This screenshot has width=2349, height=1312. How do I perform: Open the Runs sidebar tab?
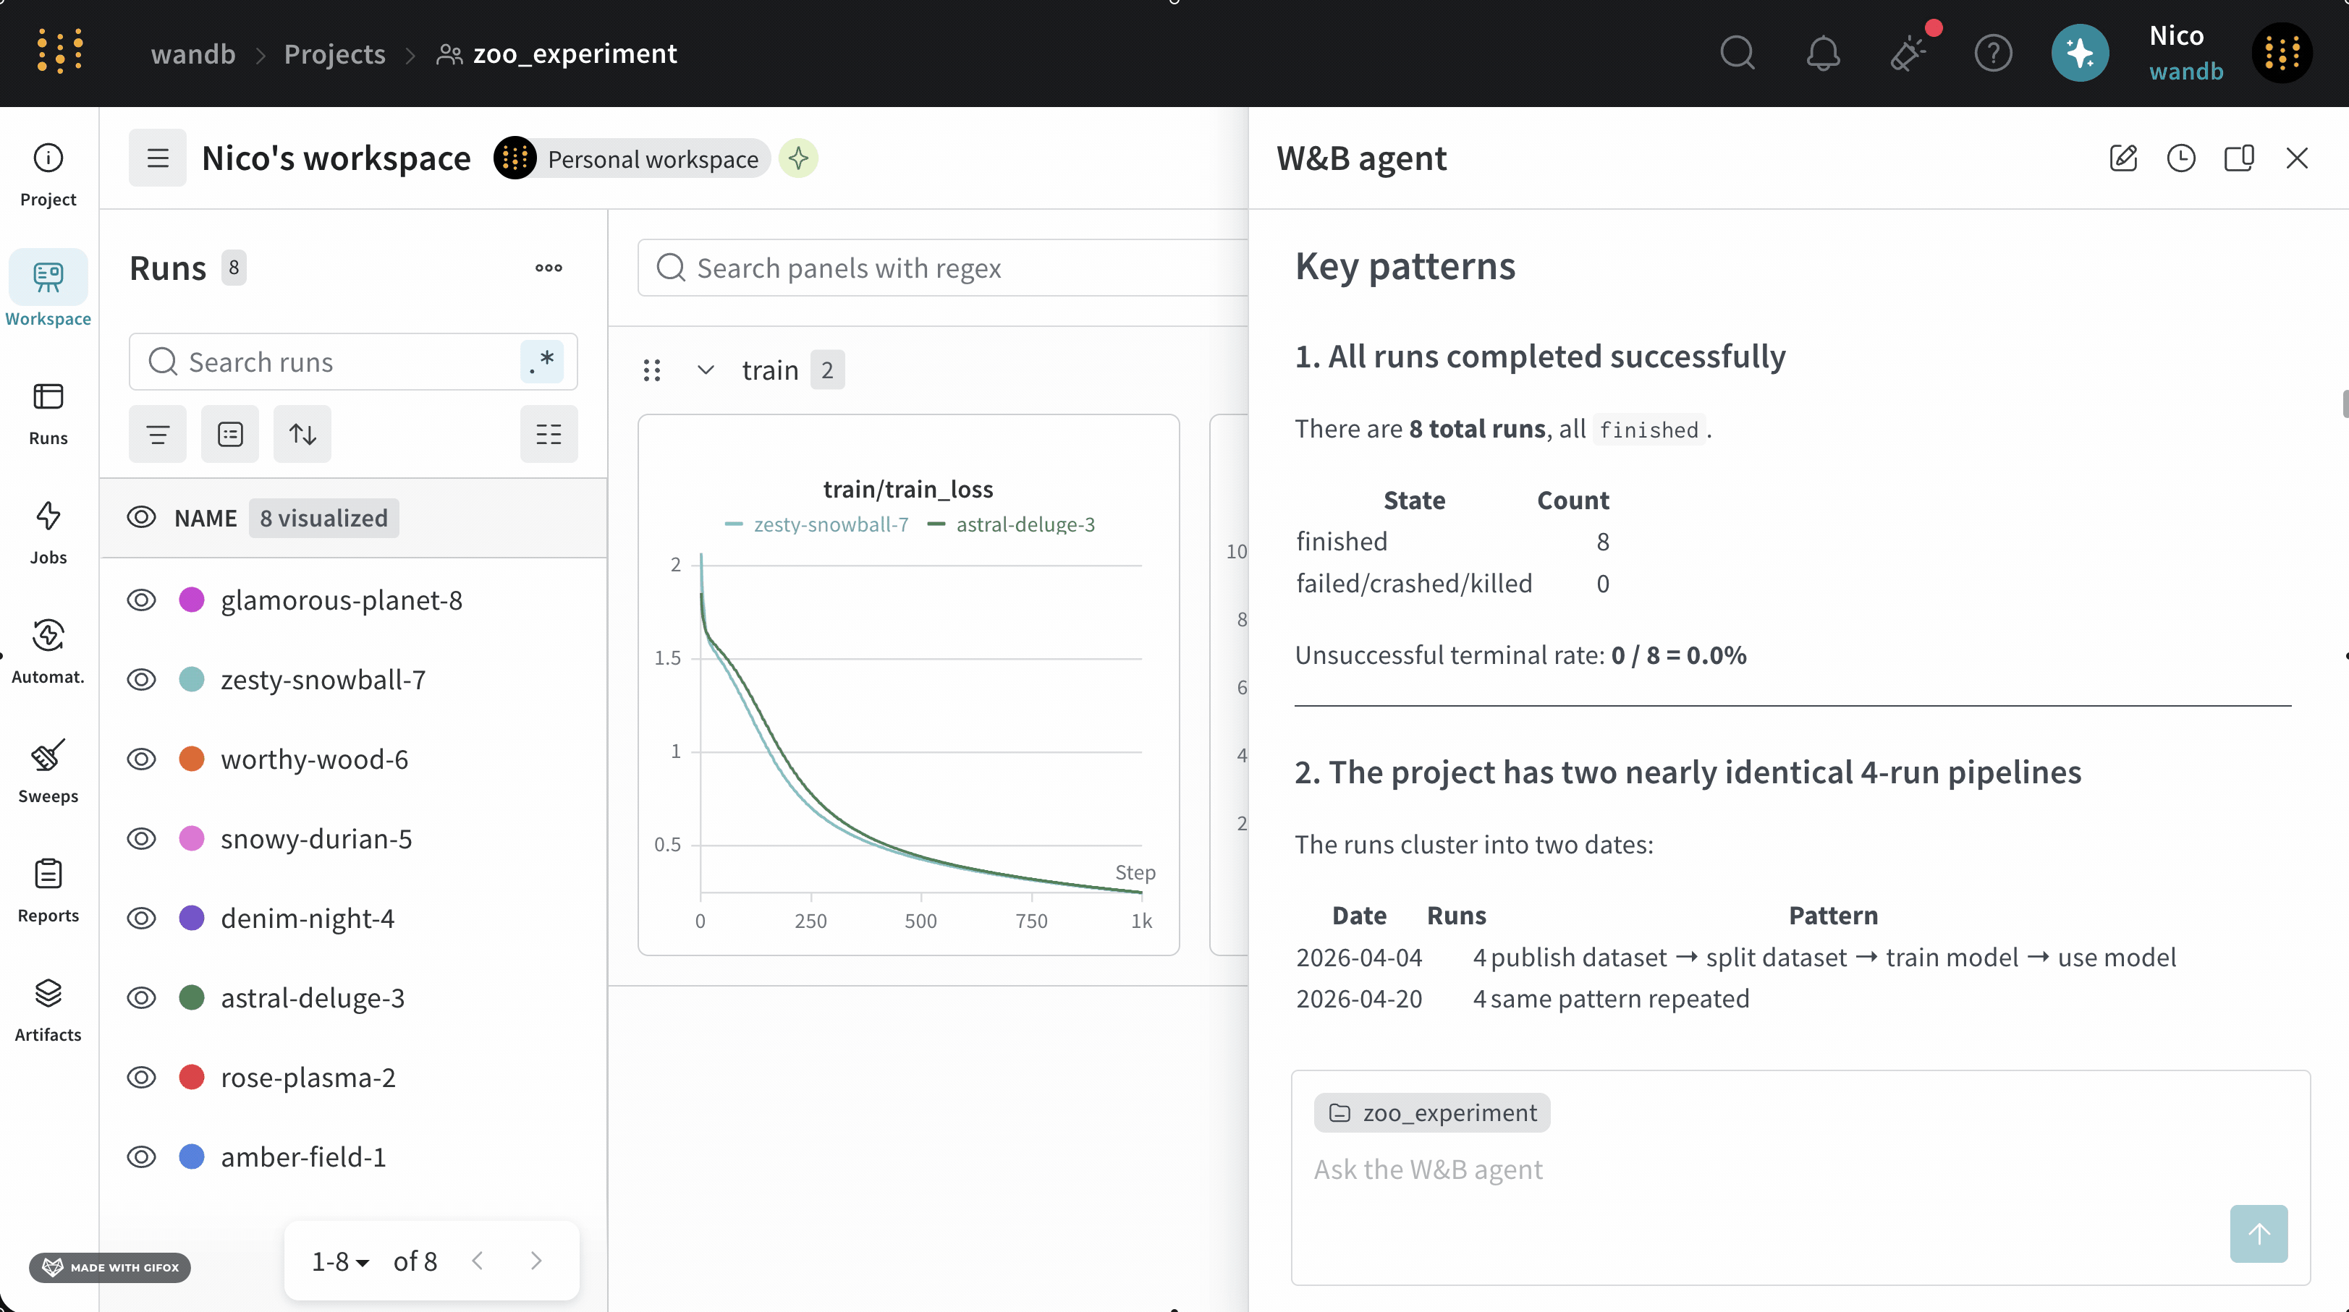48,413
